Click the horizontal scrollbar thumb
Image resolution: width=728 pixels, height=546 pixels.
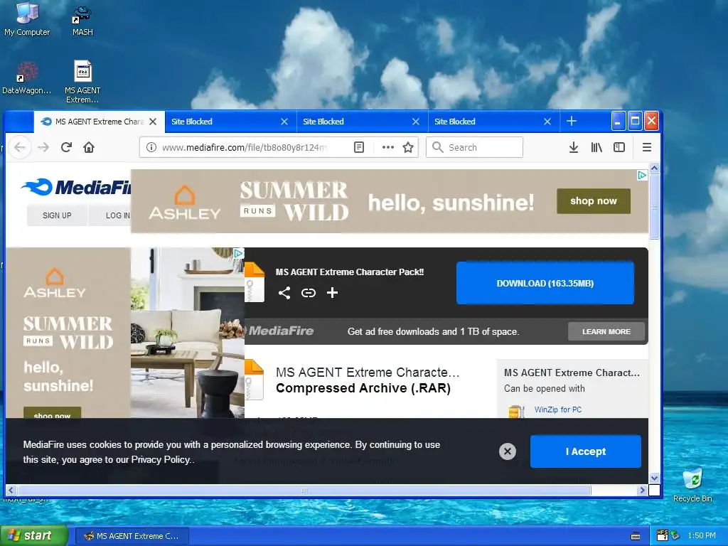(x=304, y=490)
